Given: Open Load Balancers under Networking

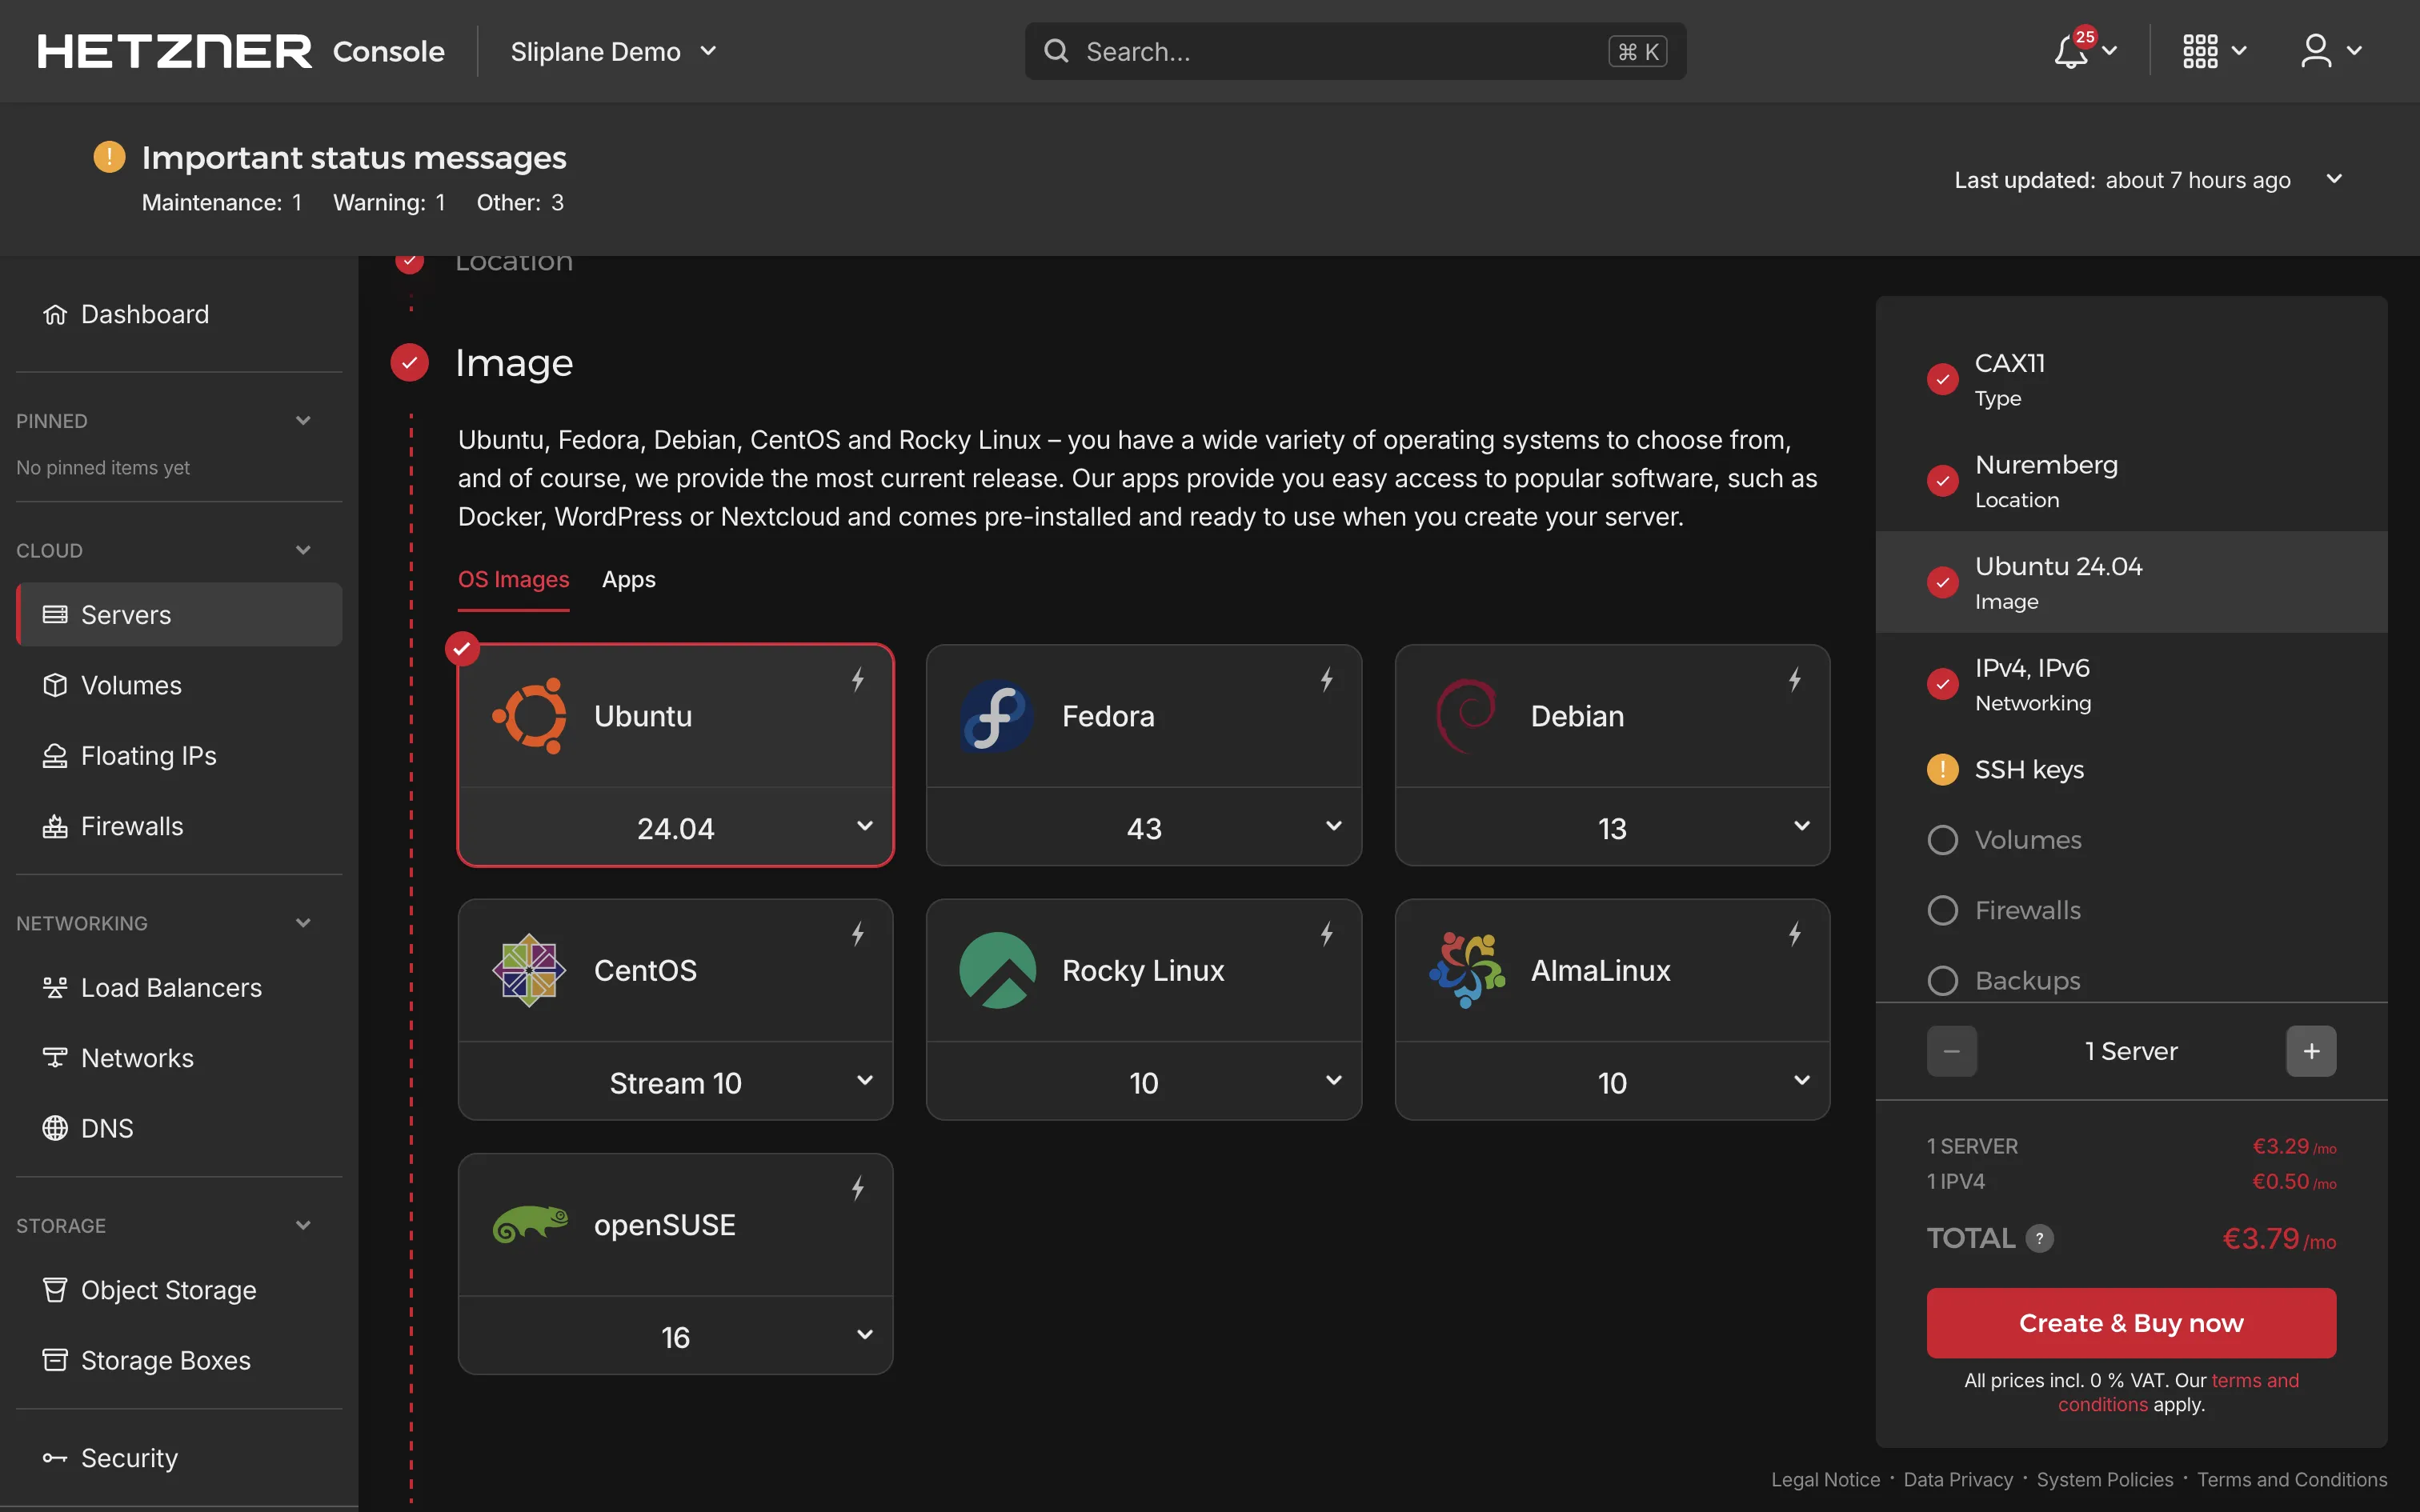Looking at the screenshot, I should point(170,987).
